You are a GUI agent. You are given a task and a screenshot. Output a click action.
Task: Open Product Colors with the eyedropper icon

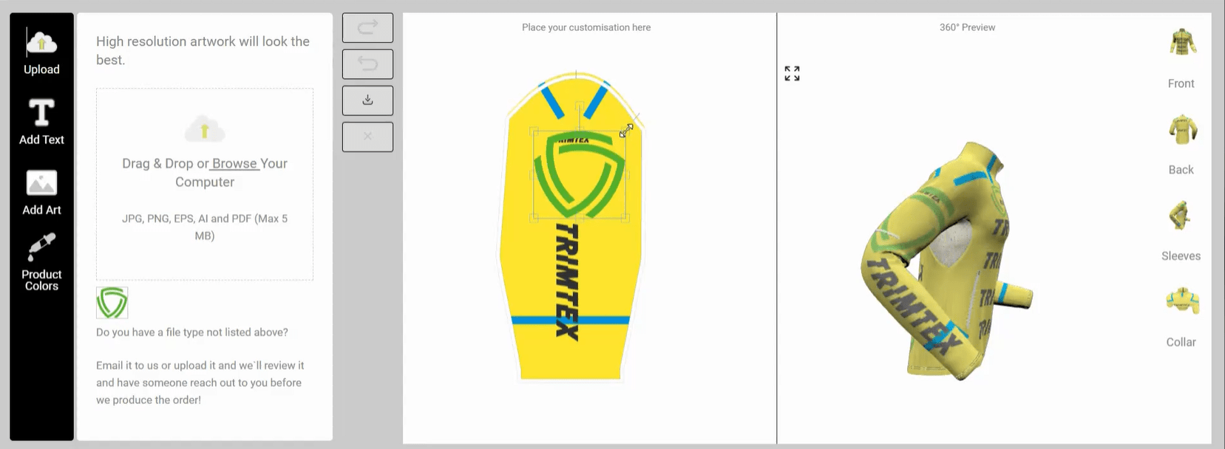[x=41, y=261]
